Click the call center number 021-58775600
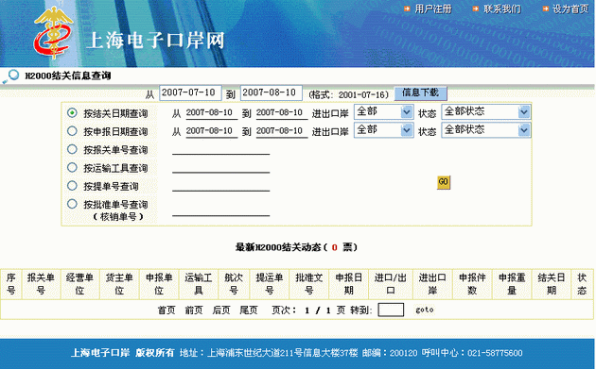This screenshot has width=596, height=369. pyautogui.click(x=495, y=353)
